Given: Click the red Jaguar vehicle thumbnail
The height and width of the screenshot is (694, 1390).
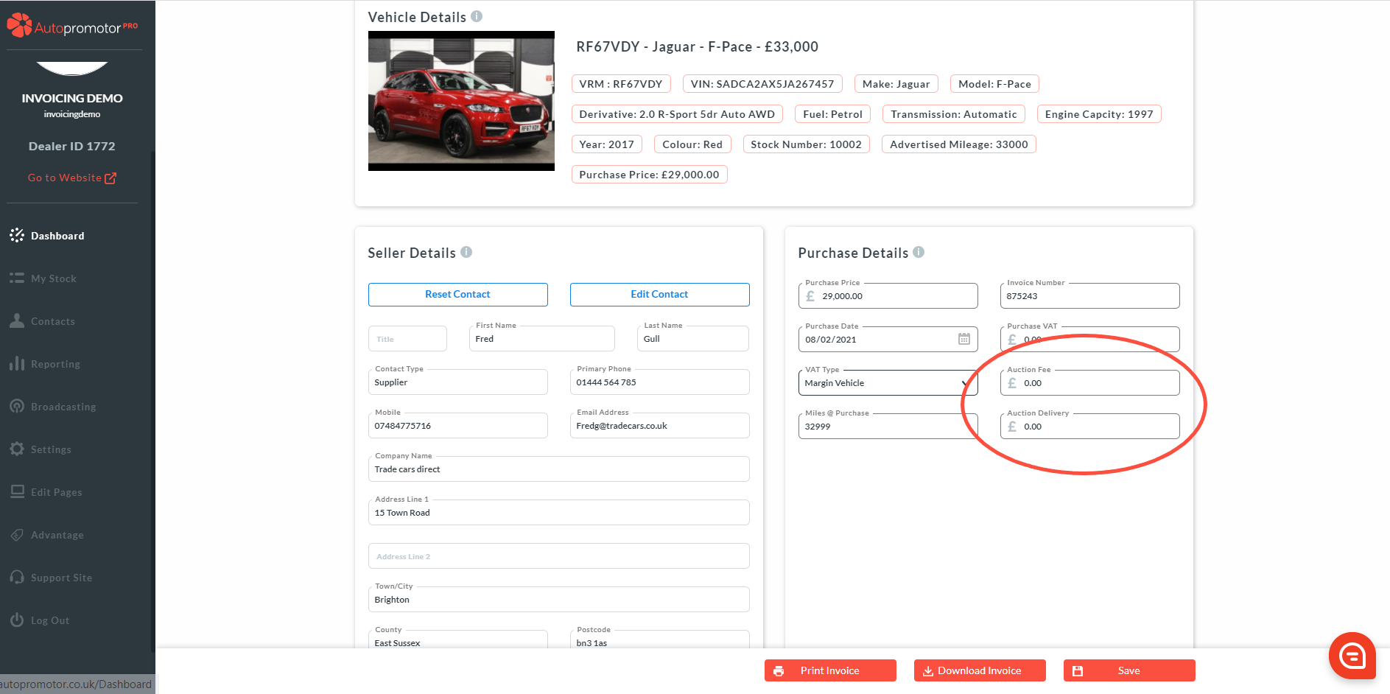Looking at the screenshot, I should (461, 101).
